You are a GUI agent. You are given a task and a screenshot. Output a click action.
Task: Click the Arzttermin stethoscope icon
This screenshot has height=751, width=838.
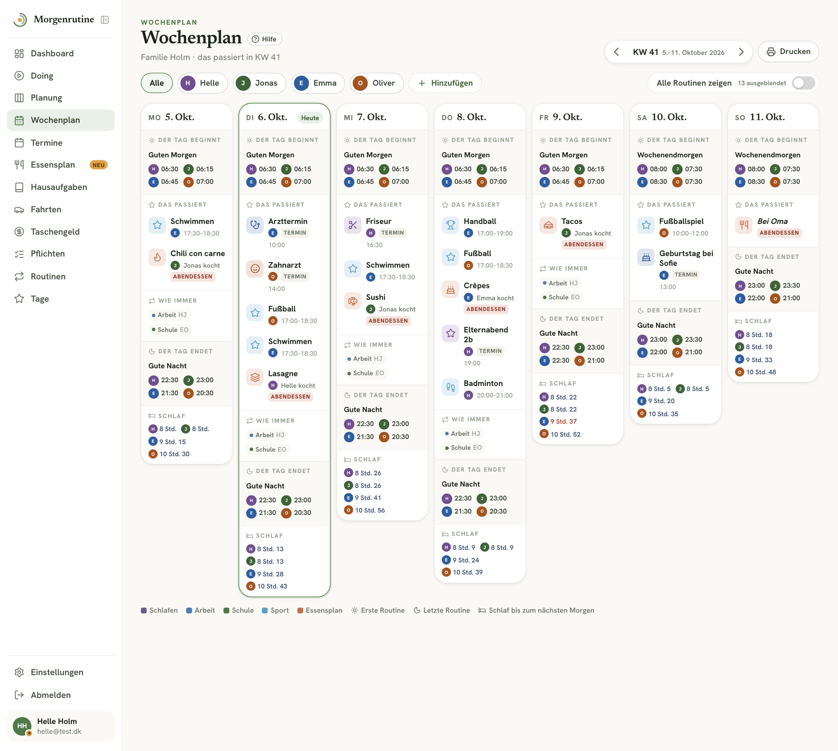point(255,225)
